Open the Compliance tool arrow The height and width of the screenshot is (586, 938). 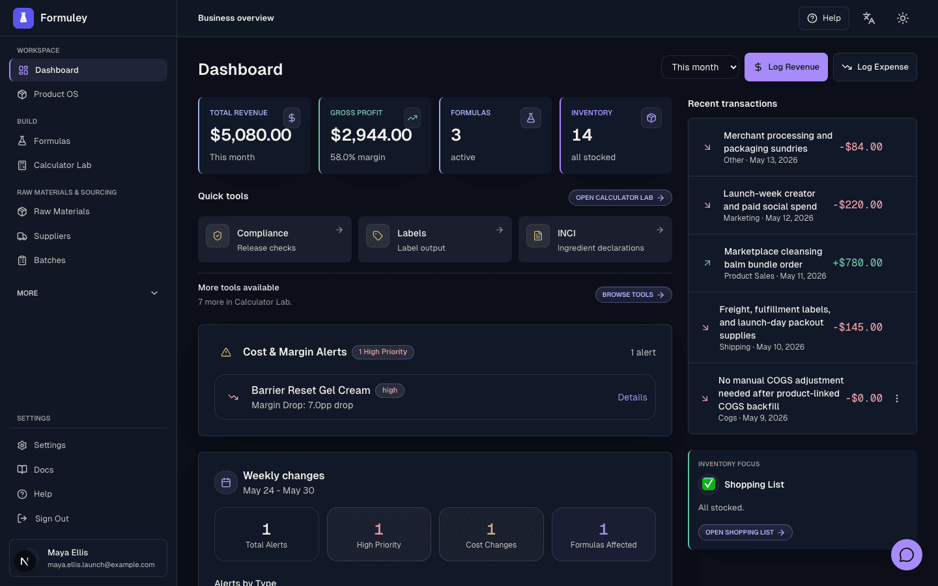click(339, 230)
